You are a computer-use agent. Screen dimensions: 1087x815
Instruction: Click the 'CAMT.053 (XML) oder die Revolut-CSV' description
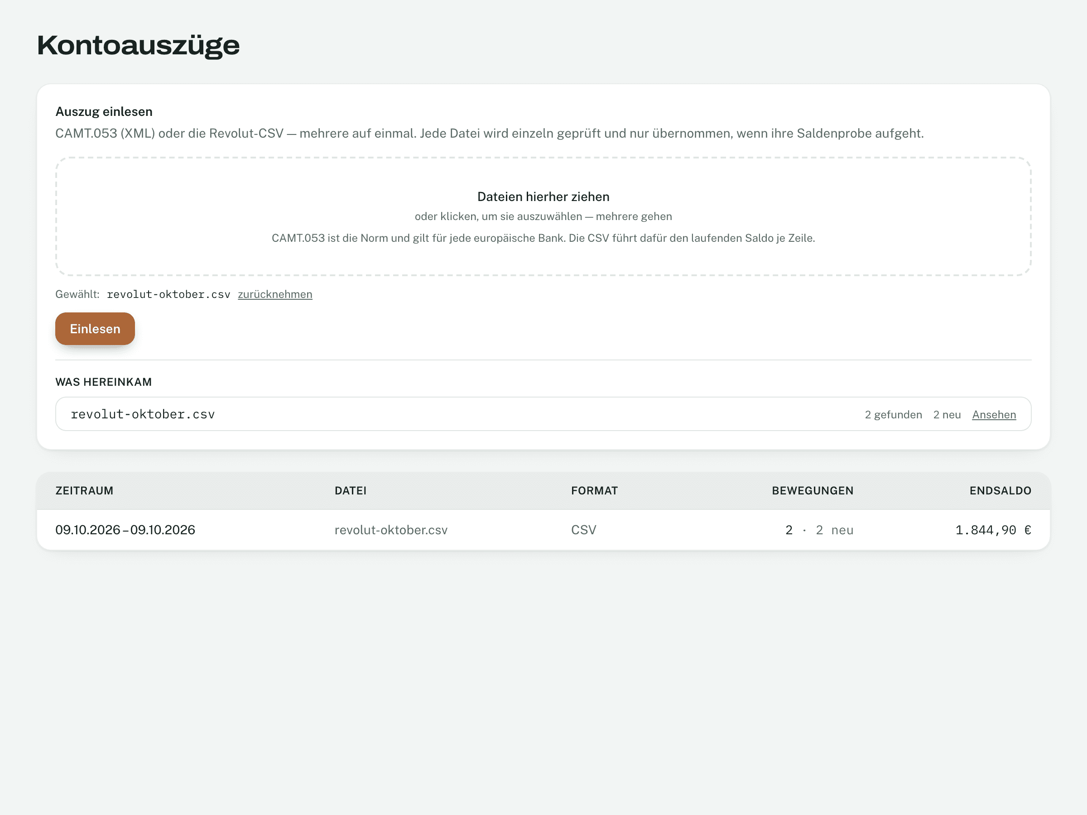pos(490,134)
